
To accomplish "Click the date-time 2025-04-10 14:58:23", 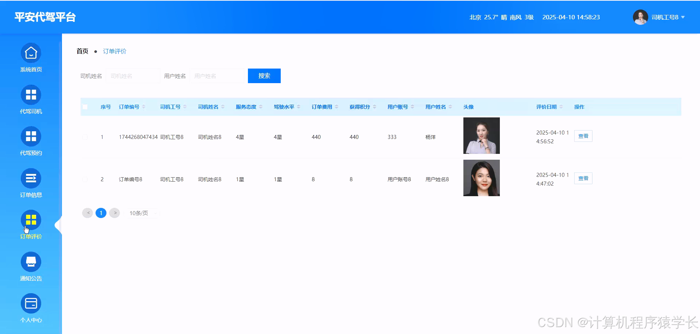I will pos(571,17).
